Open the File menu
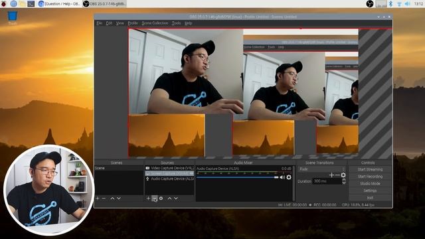Image resolution: width=425 pixels, height=239 pixels. [x=99, y=23]
